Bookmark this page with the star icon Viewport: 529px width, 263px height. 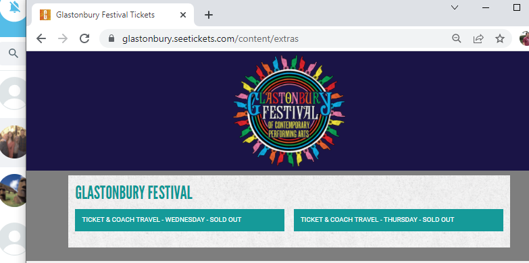[x=500, y=38]
